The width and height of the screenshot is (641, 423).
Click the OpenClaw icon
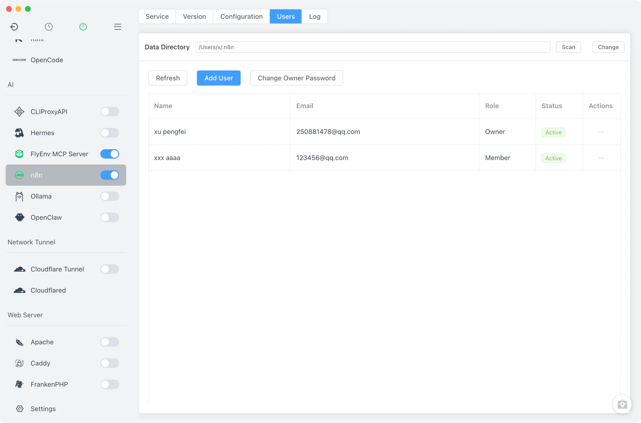19,217
